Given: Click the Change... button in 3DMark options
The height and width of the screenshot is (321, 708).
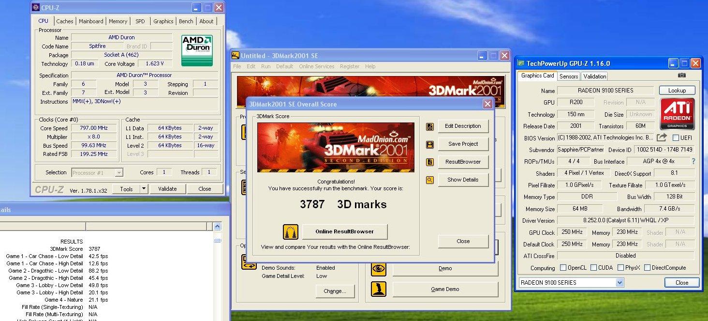Looking at the screenshot, I should 335,291.
